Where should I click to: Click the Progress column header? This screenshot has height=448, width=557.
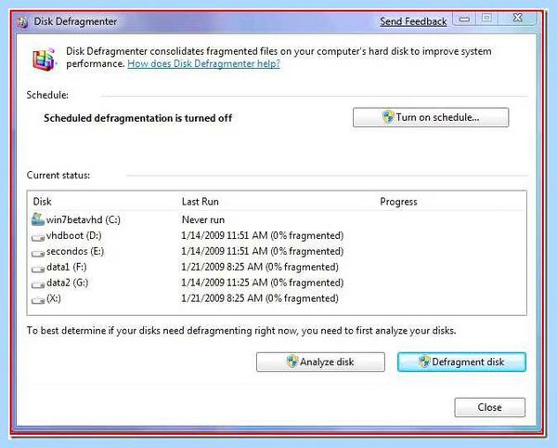point(398,202)
